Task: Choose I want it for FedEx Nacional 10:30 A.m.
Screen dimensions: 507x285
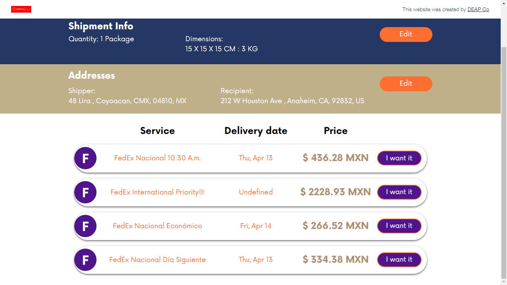Action: pos(399,158)
